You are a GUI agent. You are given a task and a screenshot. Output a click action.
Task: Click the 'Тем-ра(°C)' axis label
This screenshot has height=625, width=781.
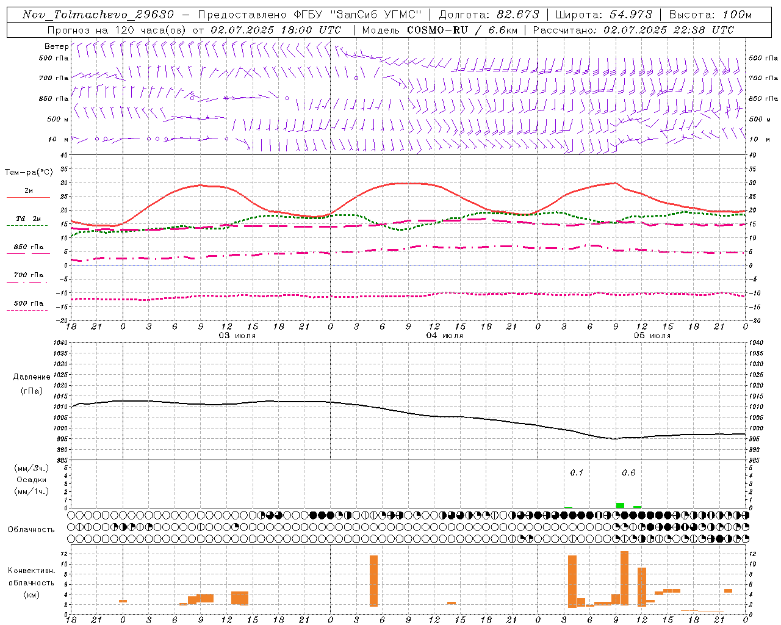click(x=29, y=173)
